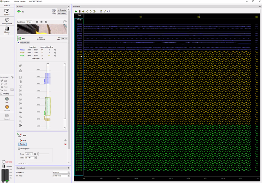Click the 'for Cropping' reference video button
This screenshot has height=183, width=262.
tap(62, 10)
